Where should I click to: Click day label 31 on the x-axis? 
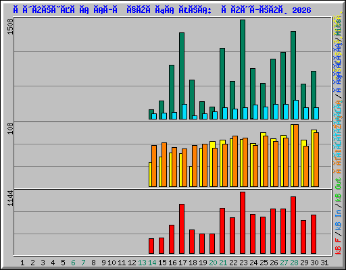(324, 263)
